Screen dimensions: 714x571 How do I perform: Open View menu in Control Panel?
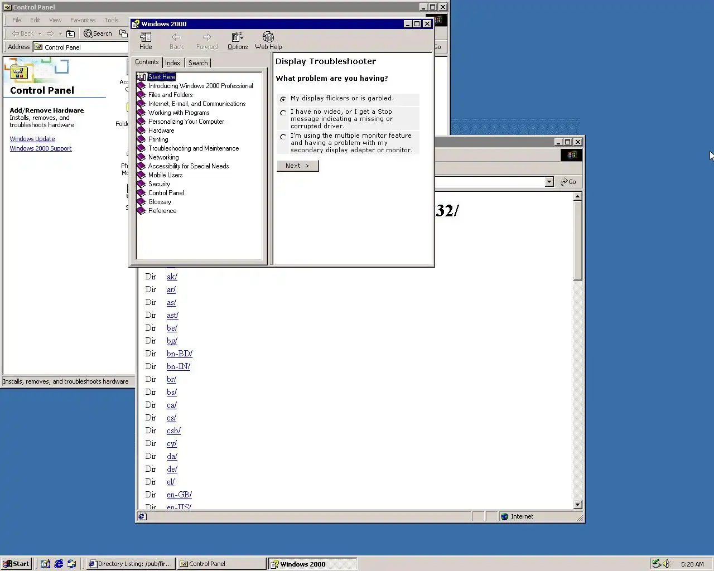(x=55, y=20)
